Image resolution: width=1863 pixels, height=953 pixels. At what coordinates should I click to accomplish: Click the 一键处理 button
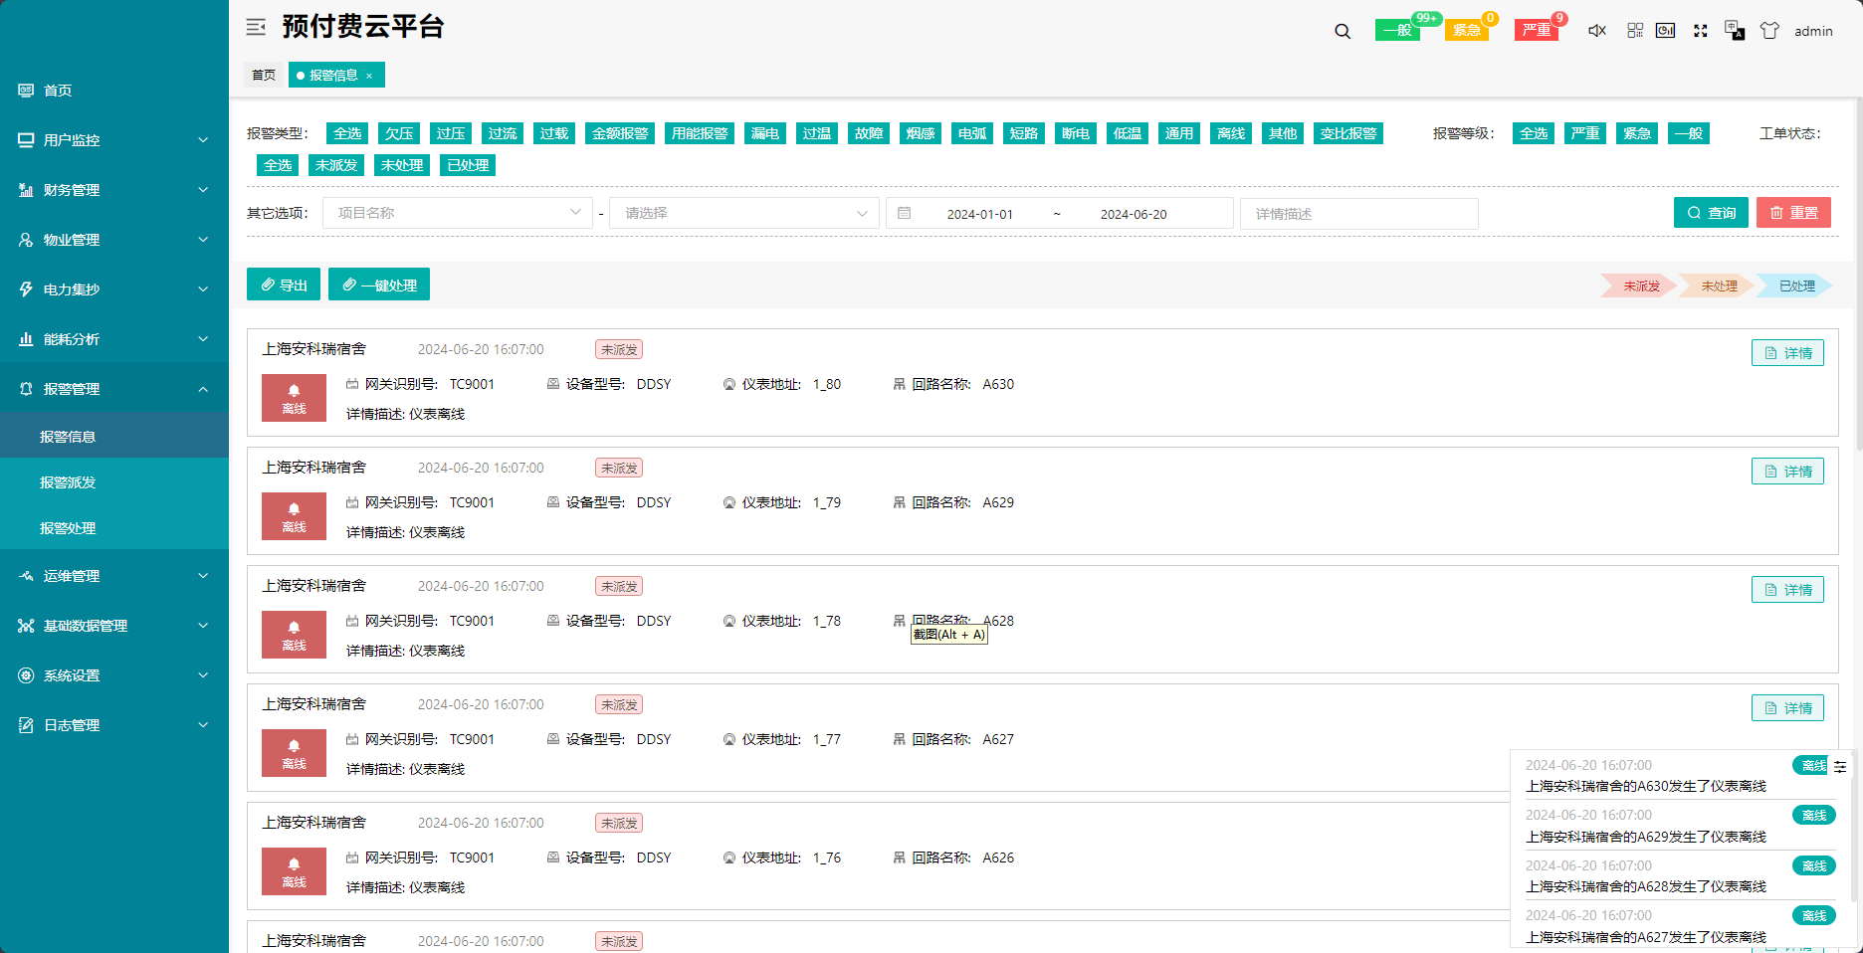(379, 285)
